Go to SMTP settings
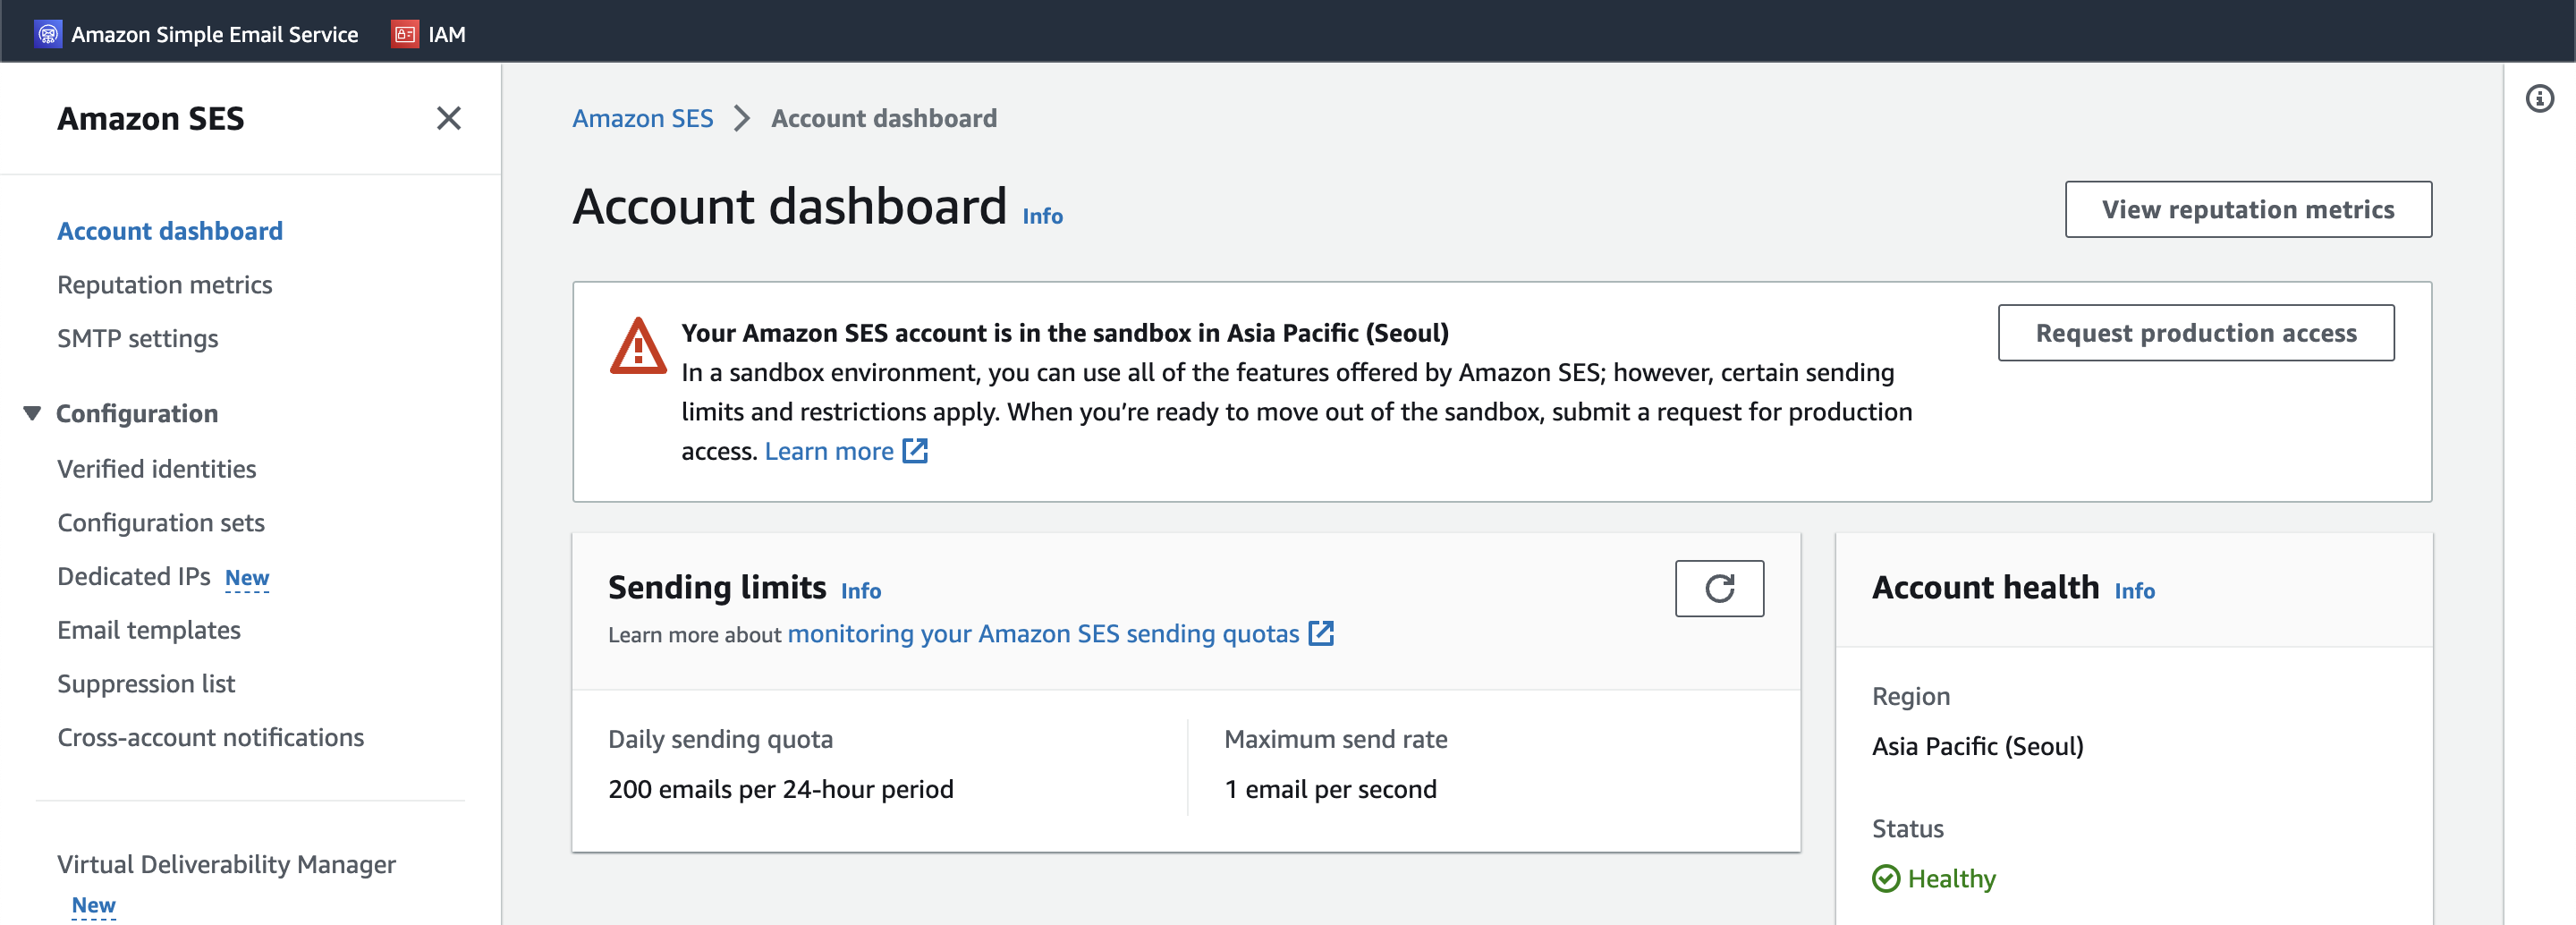 tap(137, 339)
